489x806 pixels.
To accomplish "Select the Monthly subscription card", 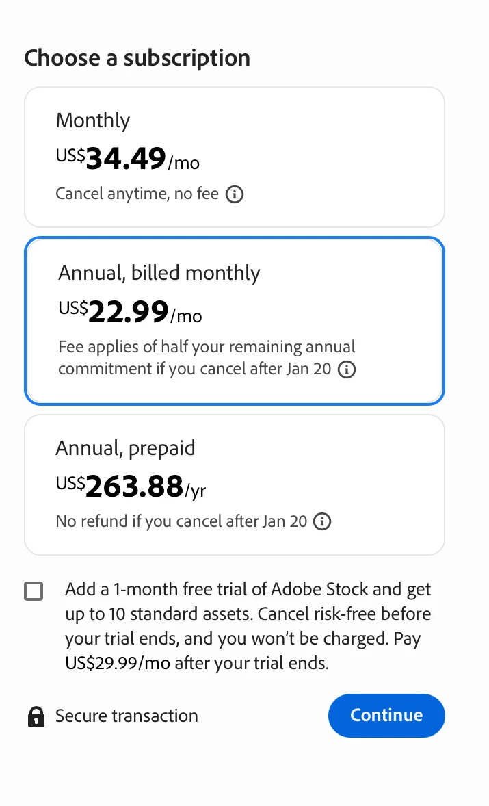I will pos(234,157).
